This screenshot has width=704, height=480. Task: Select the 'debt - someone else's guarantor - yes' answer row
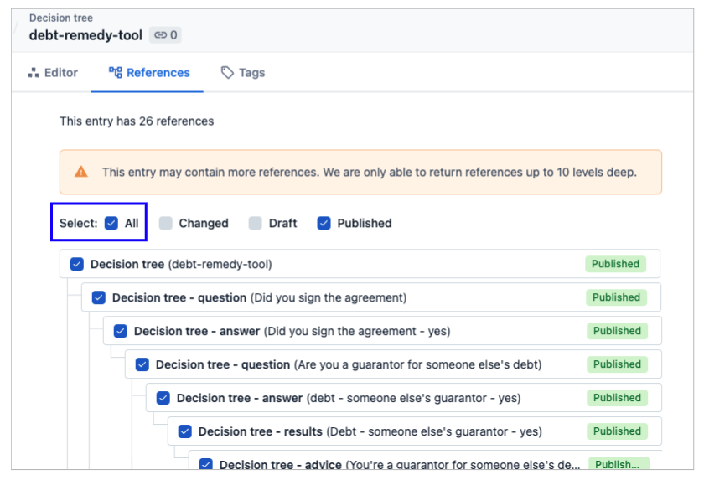click(348, 398)
